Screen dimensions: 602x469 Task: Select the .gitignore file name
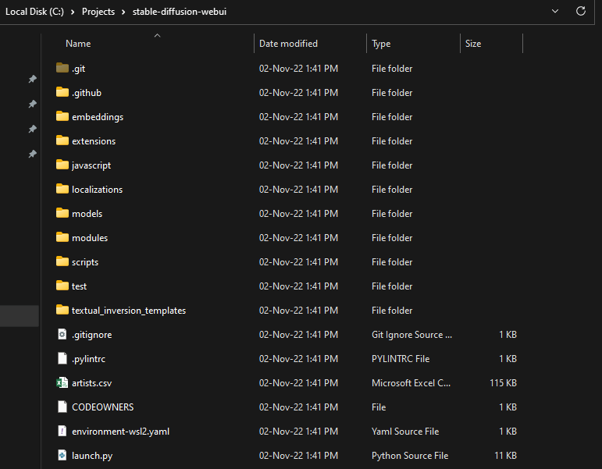(92, 335)
